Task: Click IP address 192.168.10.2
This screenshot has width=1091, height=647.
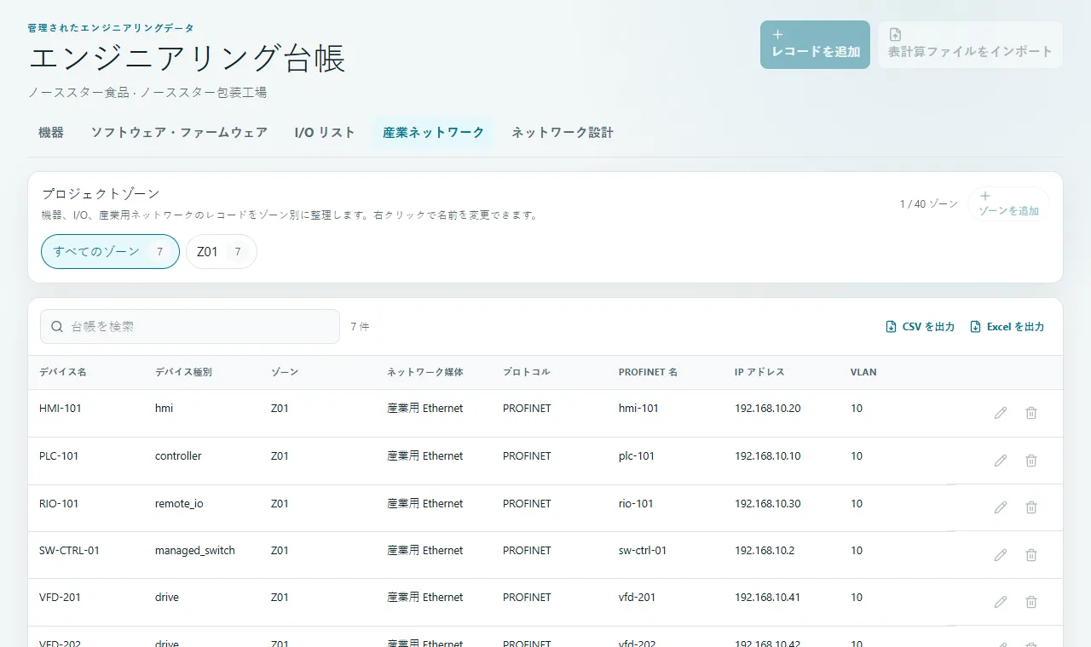Action: click(765, 551)
